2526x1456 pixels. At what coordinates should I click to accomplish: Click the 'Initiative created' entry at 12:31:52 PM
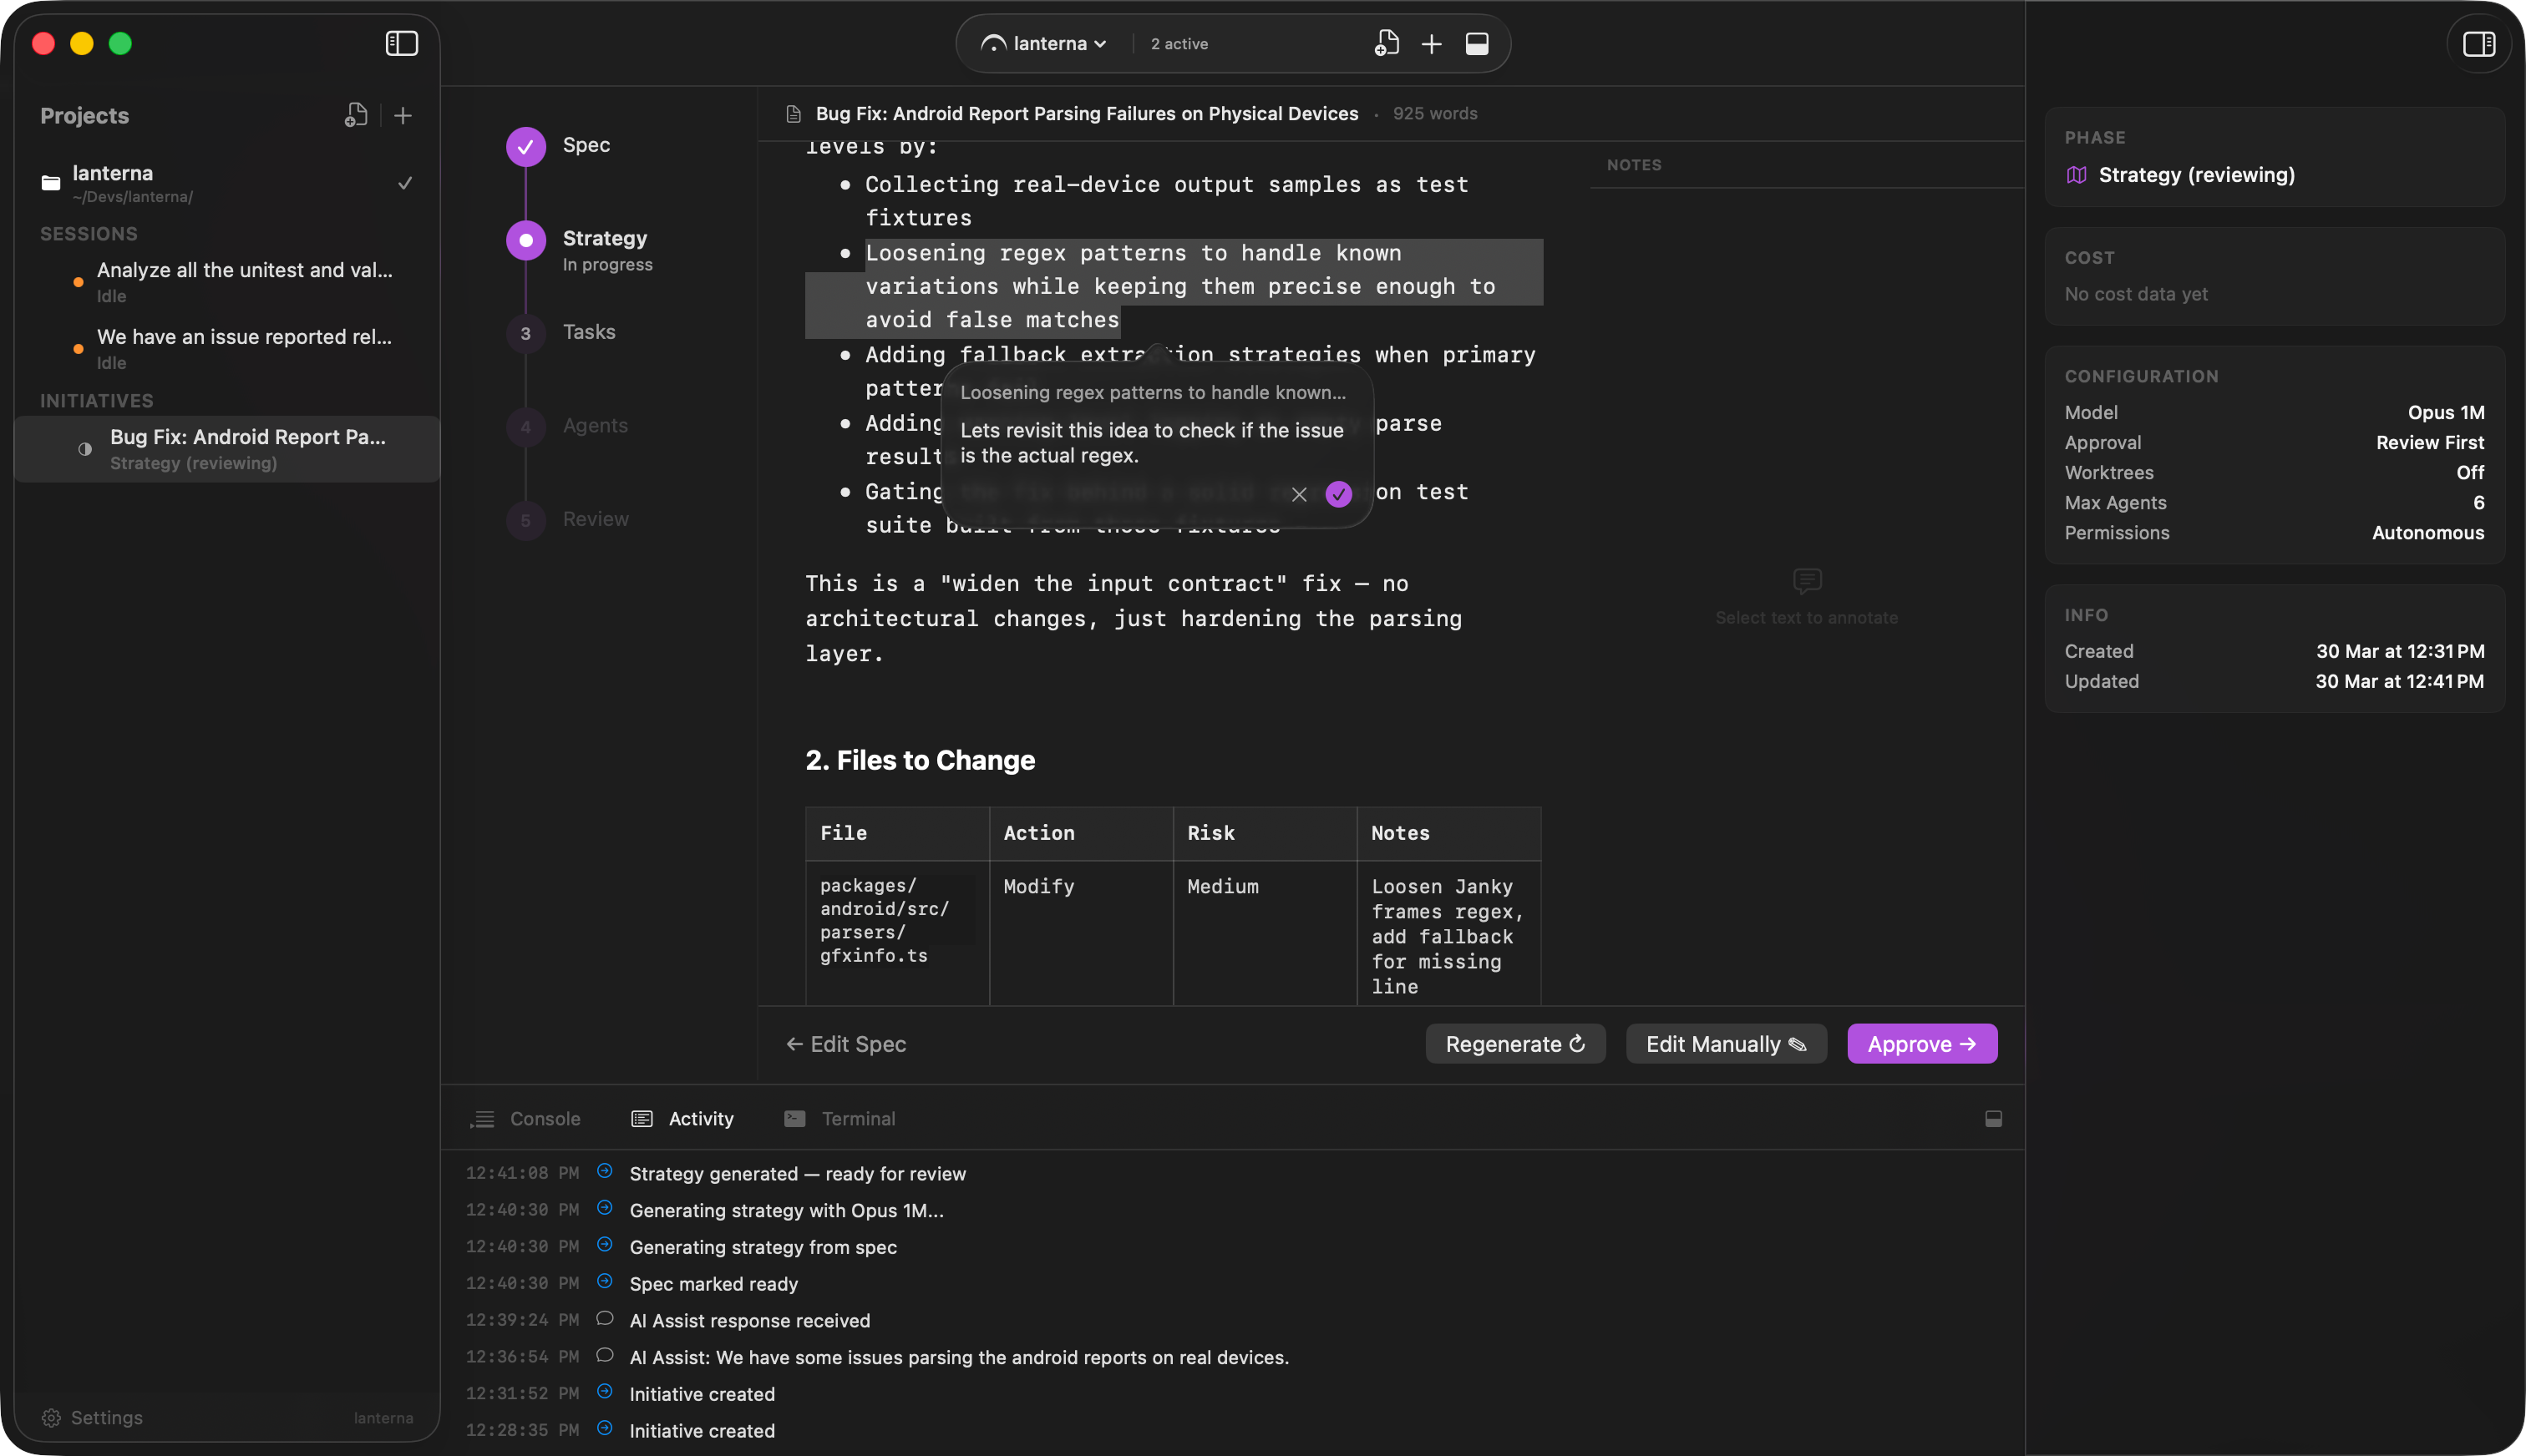coord(702,1394)
